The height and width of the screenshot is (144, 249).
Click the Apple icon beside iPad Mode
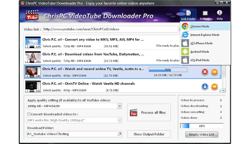pyautogui.click(x=185, y=60)
